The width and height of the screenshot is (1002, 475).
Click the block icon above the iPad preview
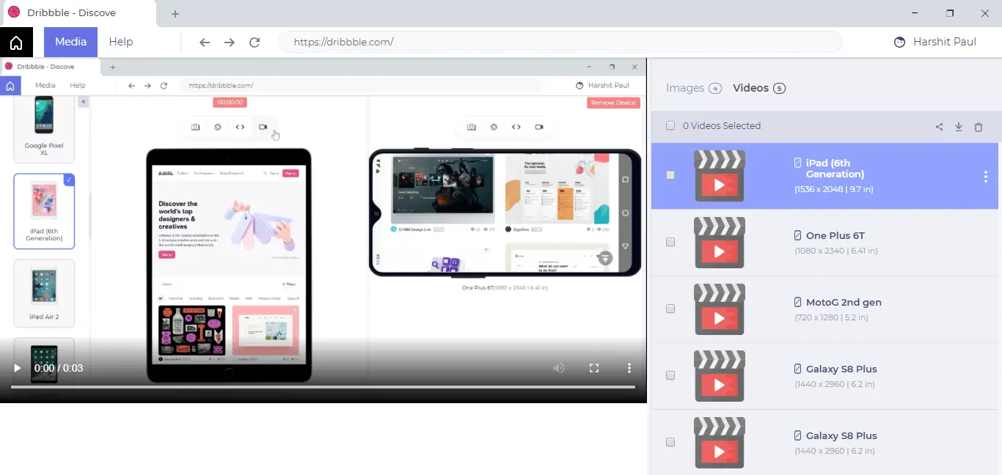pyautogui.click(x=217, y=126)
